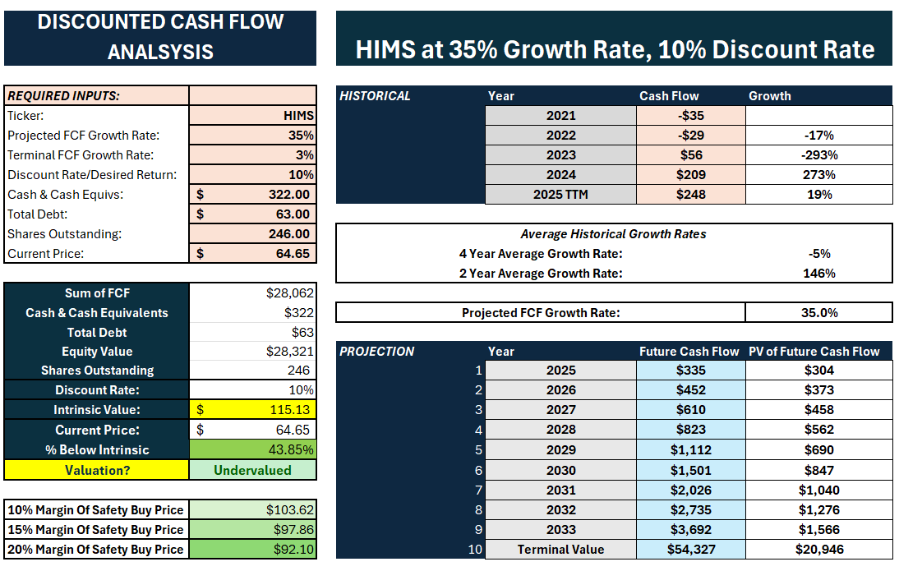The image size is (899, 571).
Task: Select 15% Margin Of Safety price $97.86
Action: 253,529
